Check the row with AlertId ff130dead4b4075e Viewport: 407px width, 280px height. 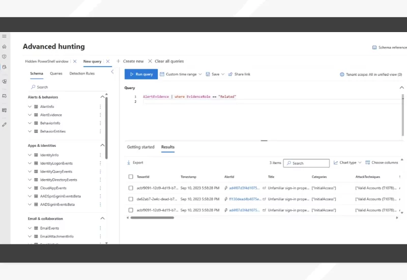pyautogui.click(x=131, y=199)
